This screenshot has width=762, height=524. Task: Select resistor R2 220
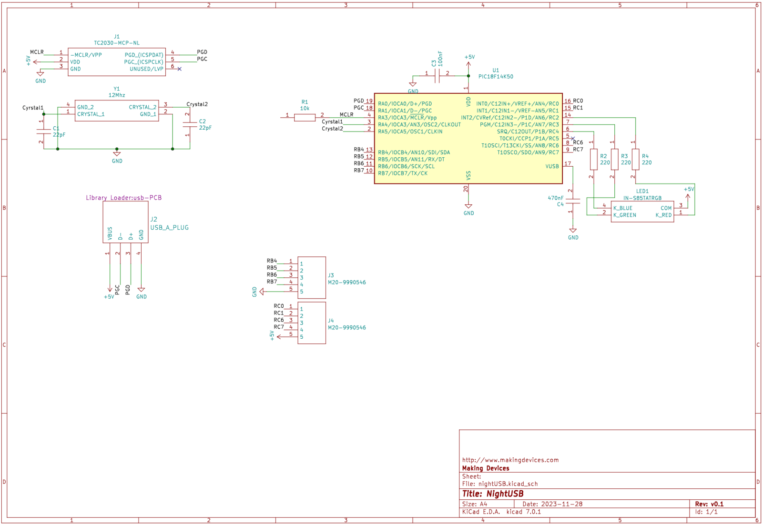[593, 160]
